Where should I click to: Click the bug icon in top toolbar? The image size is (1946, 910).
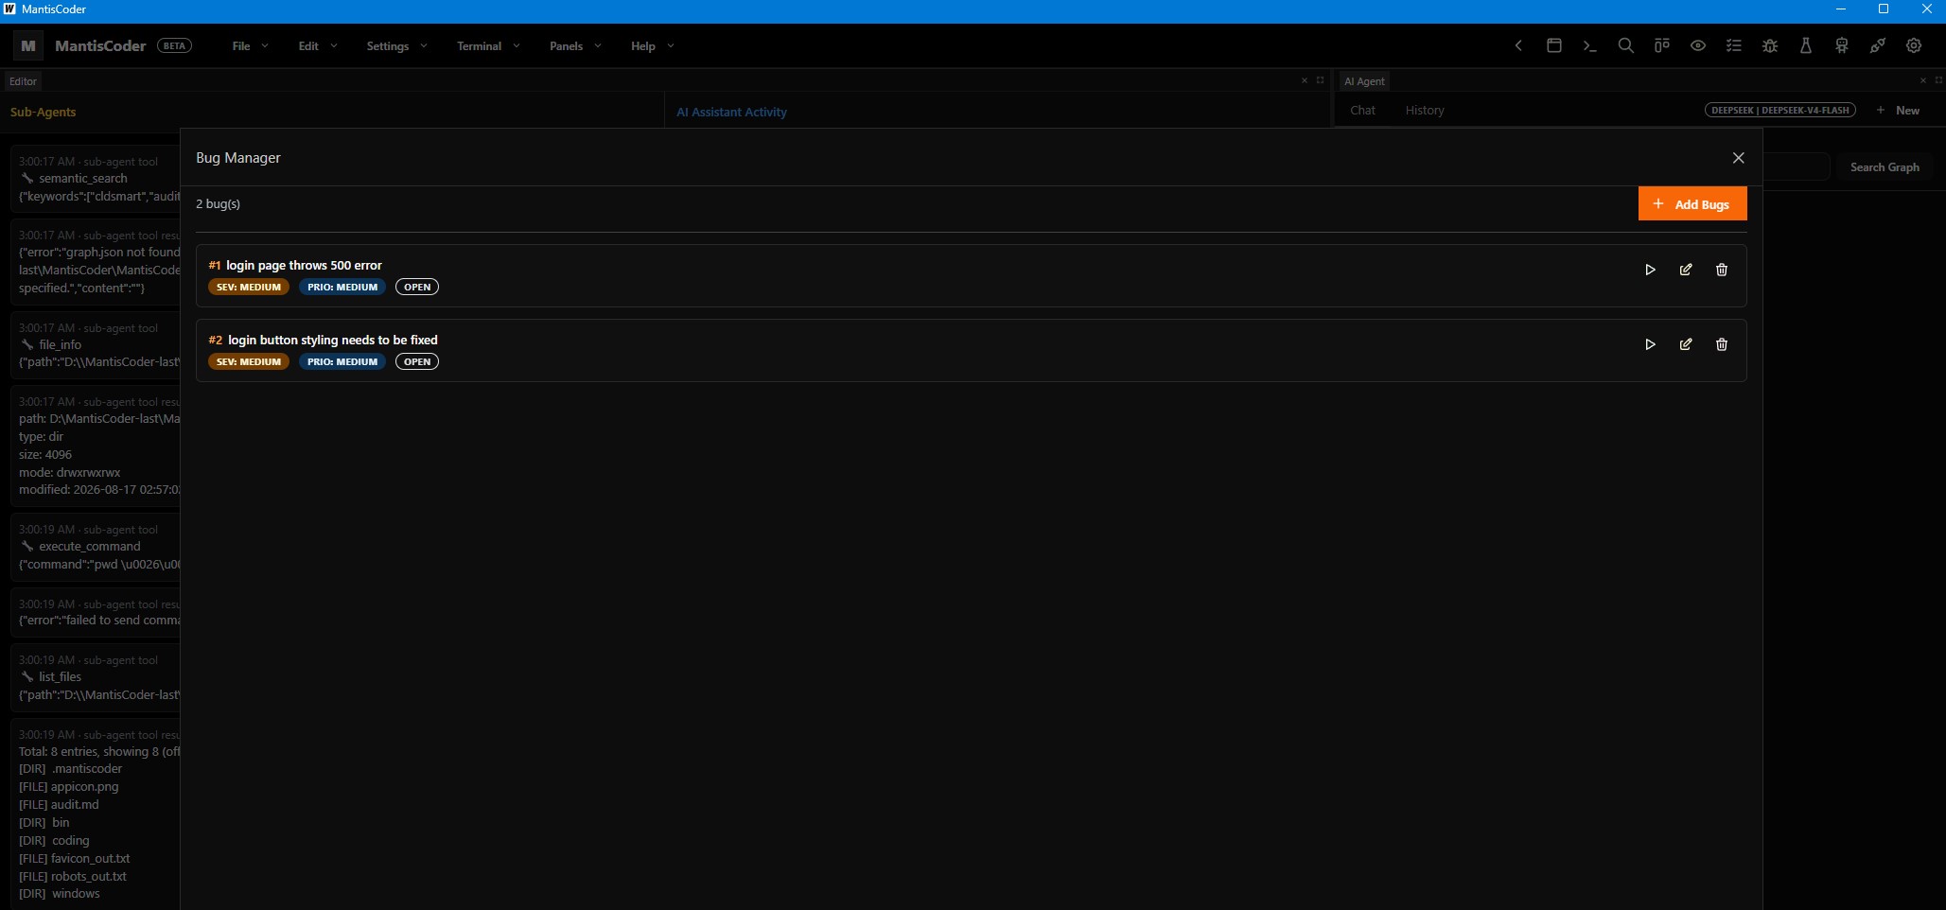pos(1770,45)
